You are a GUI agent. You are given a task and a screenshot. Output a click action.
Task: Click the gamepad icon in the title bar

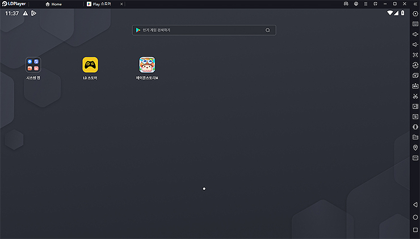point(346,4)
